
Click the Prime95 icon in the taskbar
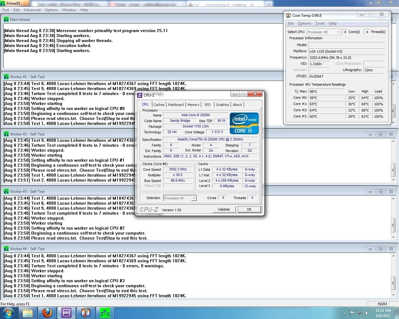[x=105, y=313]
